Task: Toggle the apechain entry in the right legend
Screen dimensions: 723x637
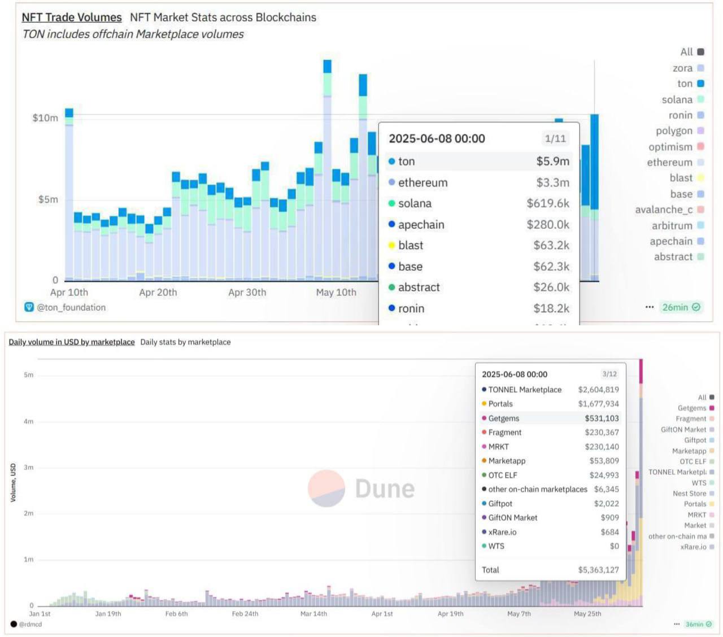Action: coord(677,241)
